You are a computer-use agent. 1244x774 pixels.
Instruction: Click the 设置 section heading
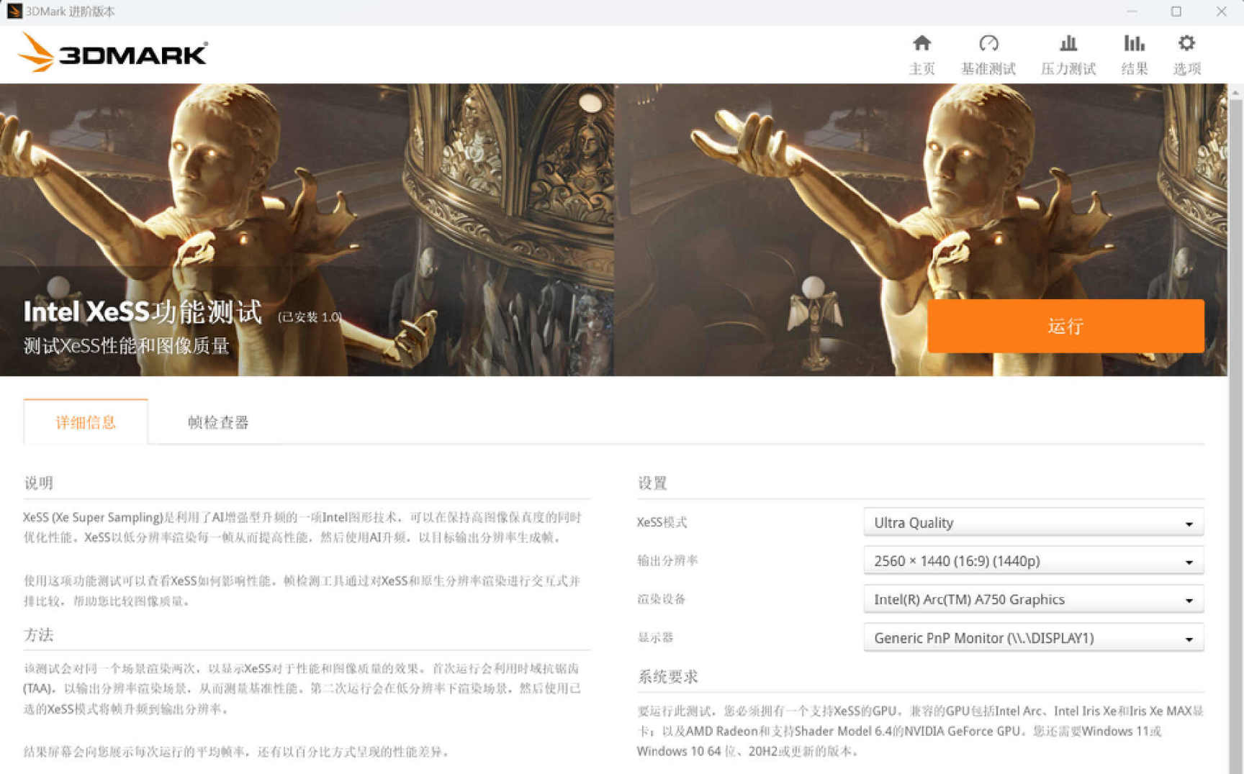[x=652, y=483]
